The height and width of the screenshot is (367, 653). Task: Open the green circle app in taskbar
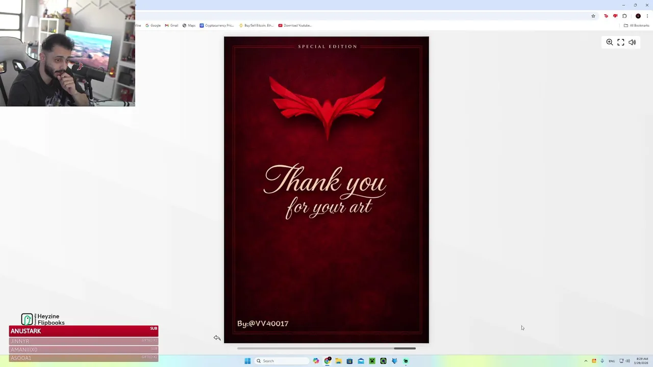click(x=383, y=361)
